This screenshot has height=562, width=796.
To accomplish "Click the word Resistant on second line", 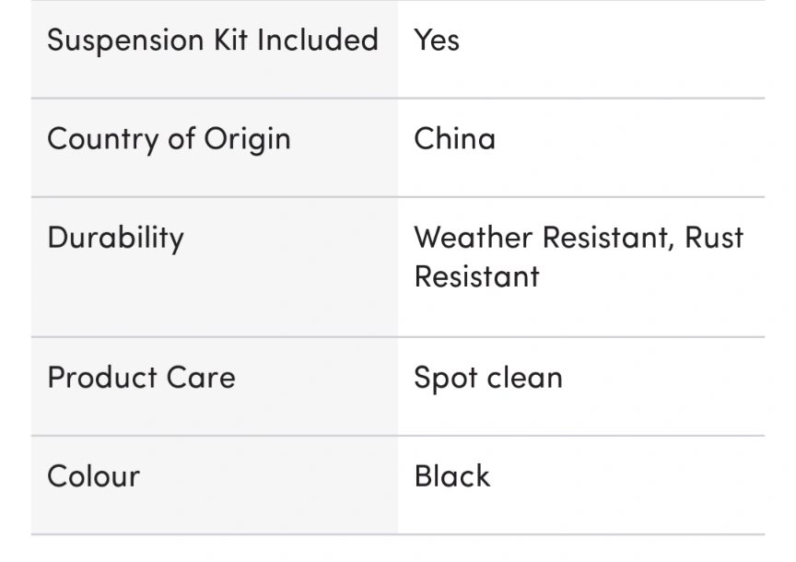I will pyautogui.click(x=476, y=276).
